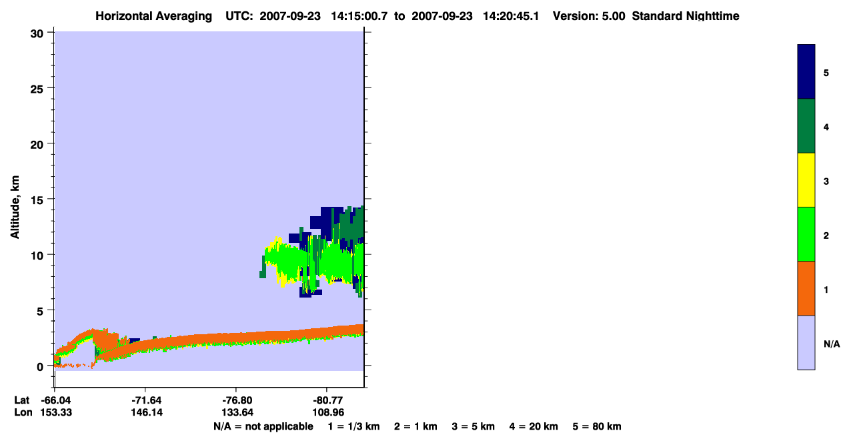The width and height of the screenshot is (867, 445).
Task: Click the colorbar label '2'
Action: tap(826, 235)
